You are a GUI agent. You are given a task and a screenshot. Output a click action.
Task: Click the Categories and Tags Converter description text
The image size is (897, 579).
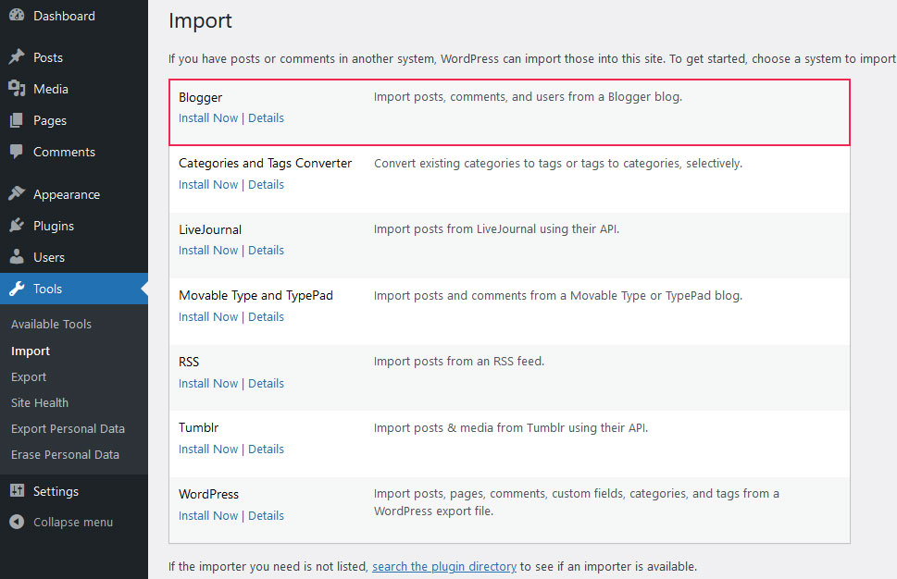558,164
